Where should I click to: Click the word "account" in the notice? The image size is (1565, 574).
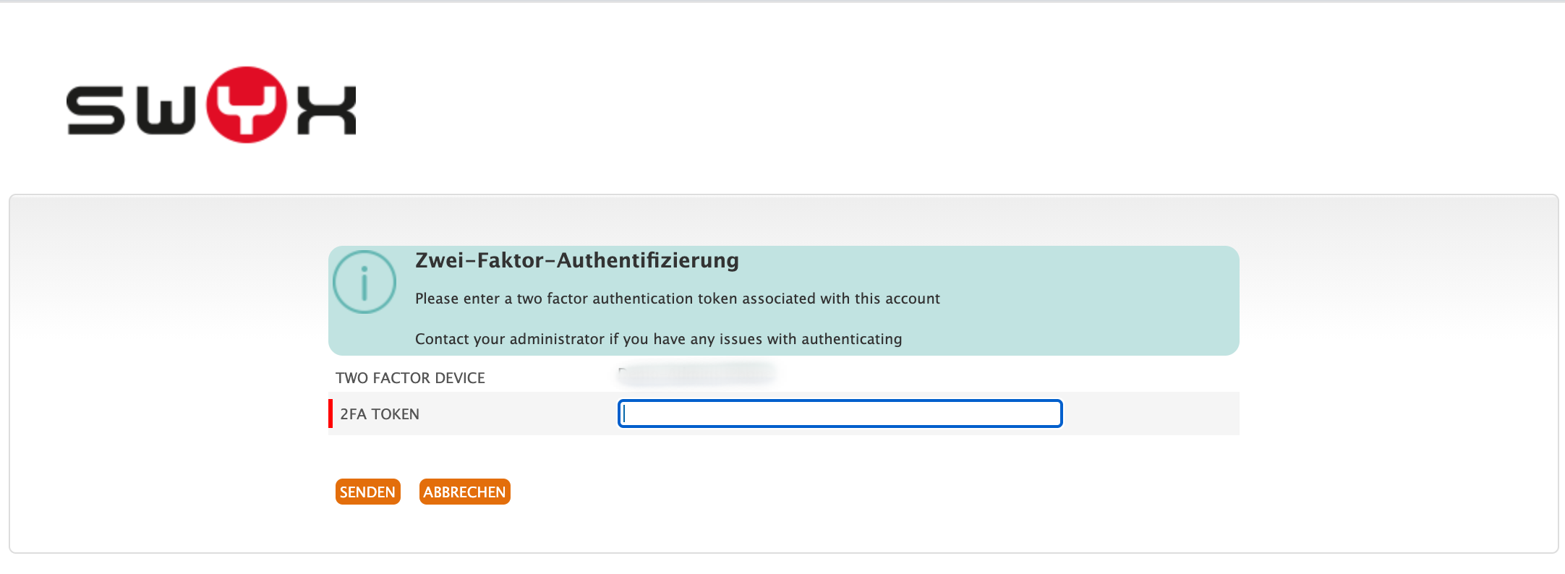(913, 299)
